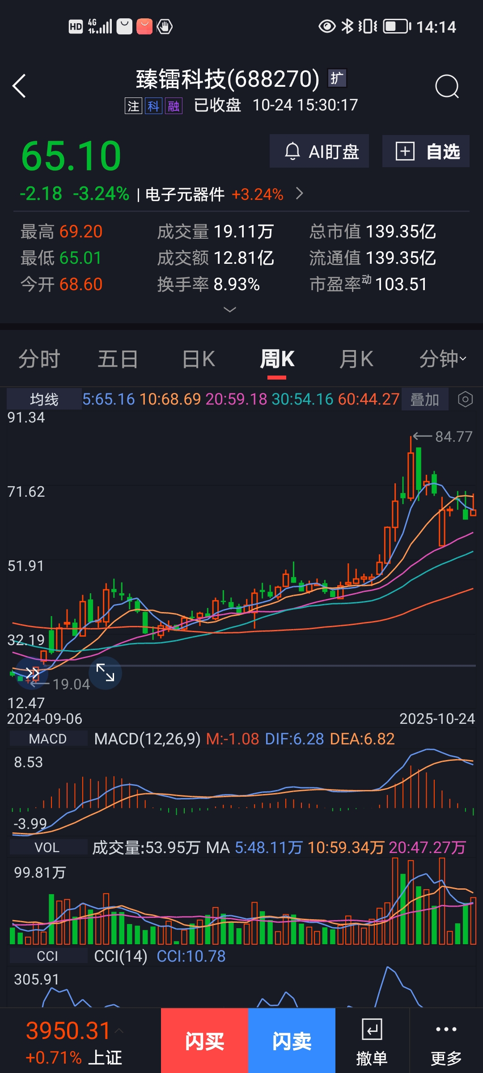
Task: Tap the 84.77 high marker label
Action: tap(454, 436)
